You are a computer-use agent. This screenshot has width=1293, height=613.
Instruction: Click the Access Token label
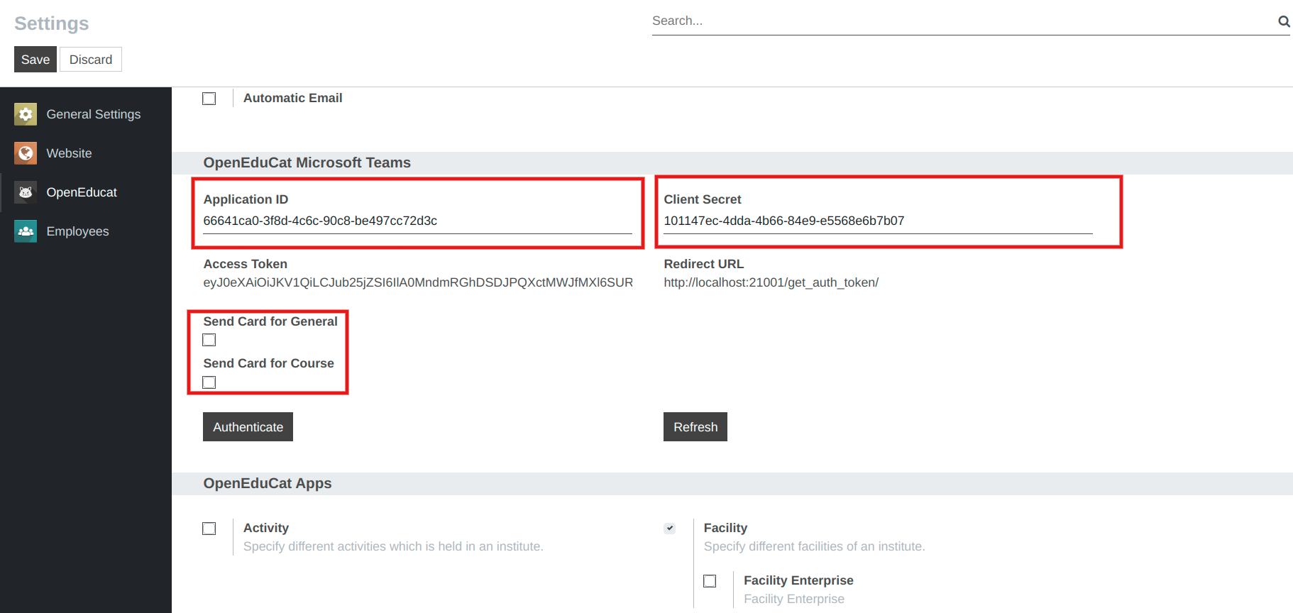(245, 264)
